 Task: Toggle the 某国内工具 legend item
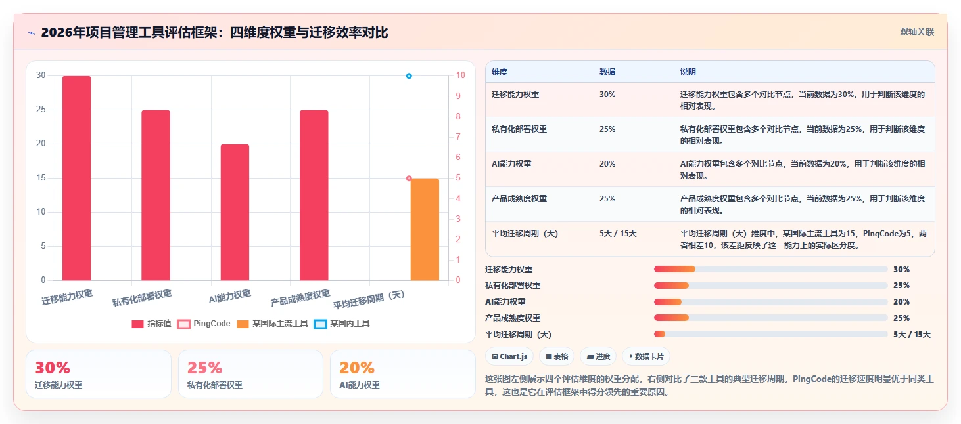point(342,324)
